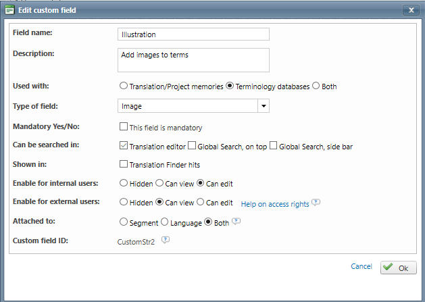Screen dimensions: 425x302
Task: Enable Translation Finder hits checkbox
Action: pos(123,163)
